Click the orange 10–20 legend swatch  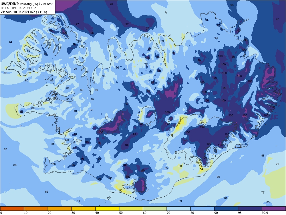pyautogui.click(x=36, y=209)
